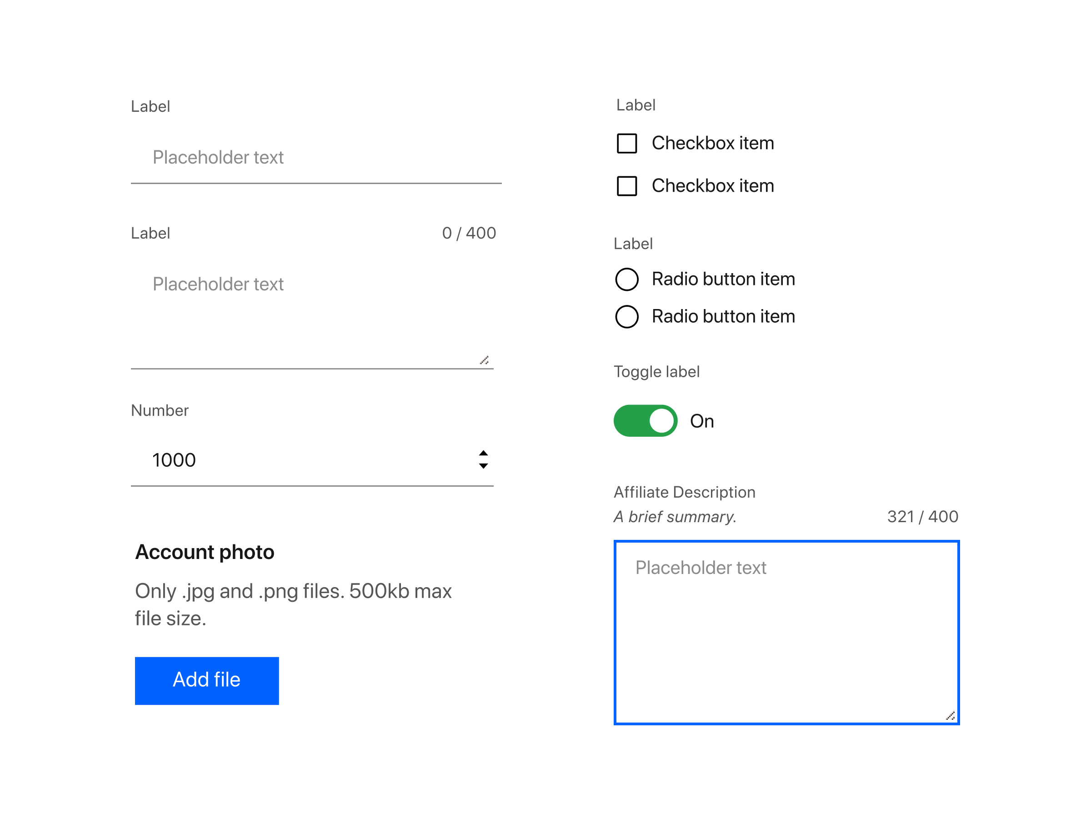Click the 'Number' field label
The width and height of the screenshot is (1091, 818).
[x=159, y=410]
